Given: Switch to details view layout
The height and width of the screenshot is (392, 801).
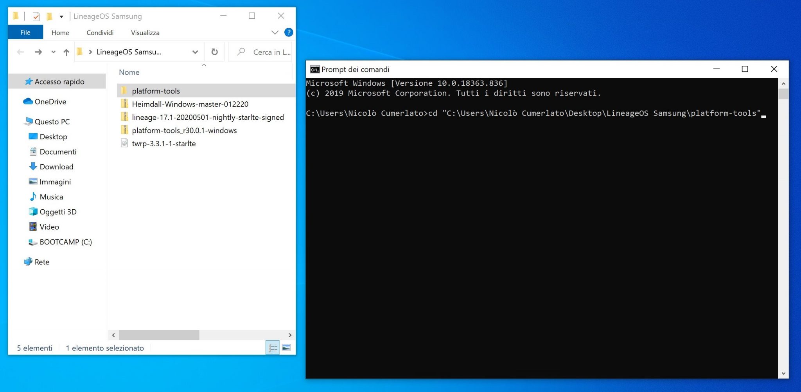Looking at the screenshot, I should [x=273, y=347].
